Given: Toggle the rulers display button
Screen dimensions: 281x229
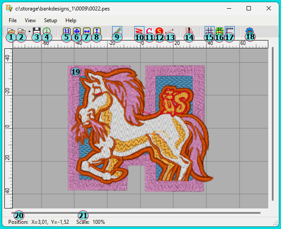Looking at the screenshot, I should (230, 31).
